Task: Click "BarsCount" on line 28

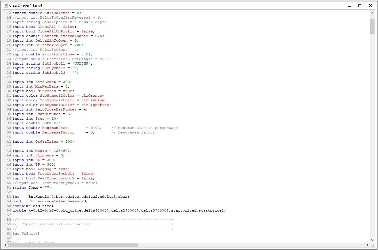Action: 45,82
